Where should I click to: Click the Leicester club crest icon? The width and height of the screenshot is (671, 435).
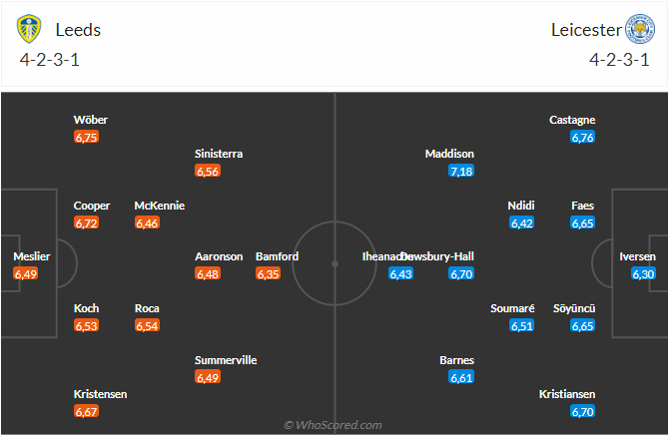(639, 28)
